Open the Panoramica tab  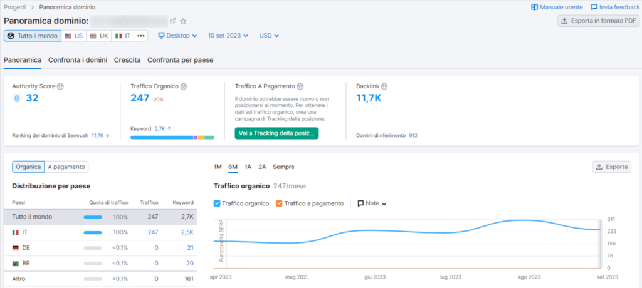pos(23,60)
